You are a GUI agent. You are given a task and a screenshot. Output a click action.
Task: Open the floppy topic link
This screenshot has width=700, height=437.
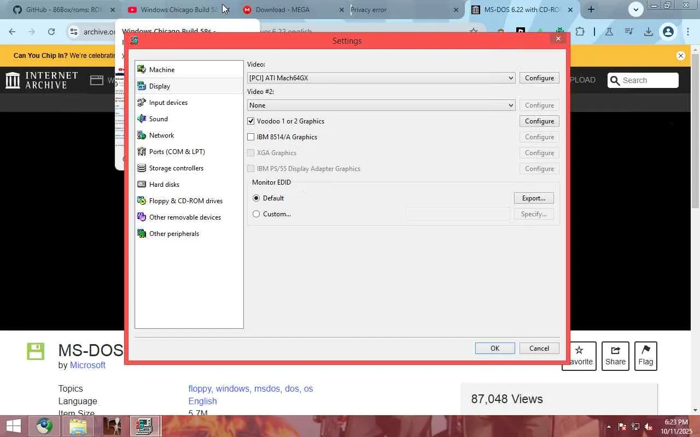[200, 388]
